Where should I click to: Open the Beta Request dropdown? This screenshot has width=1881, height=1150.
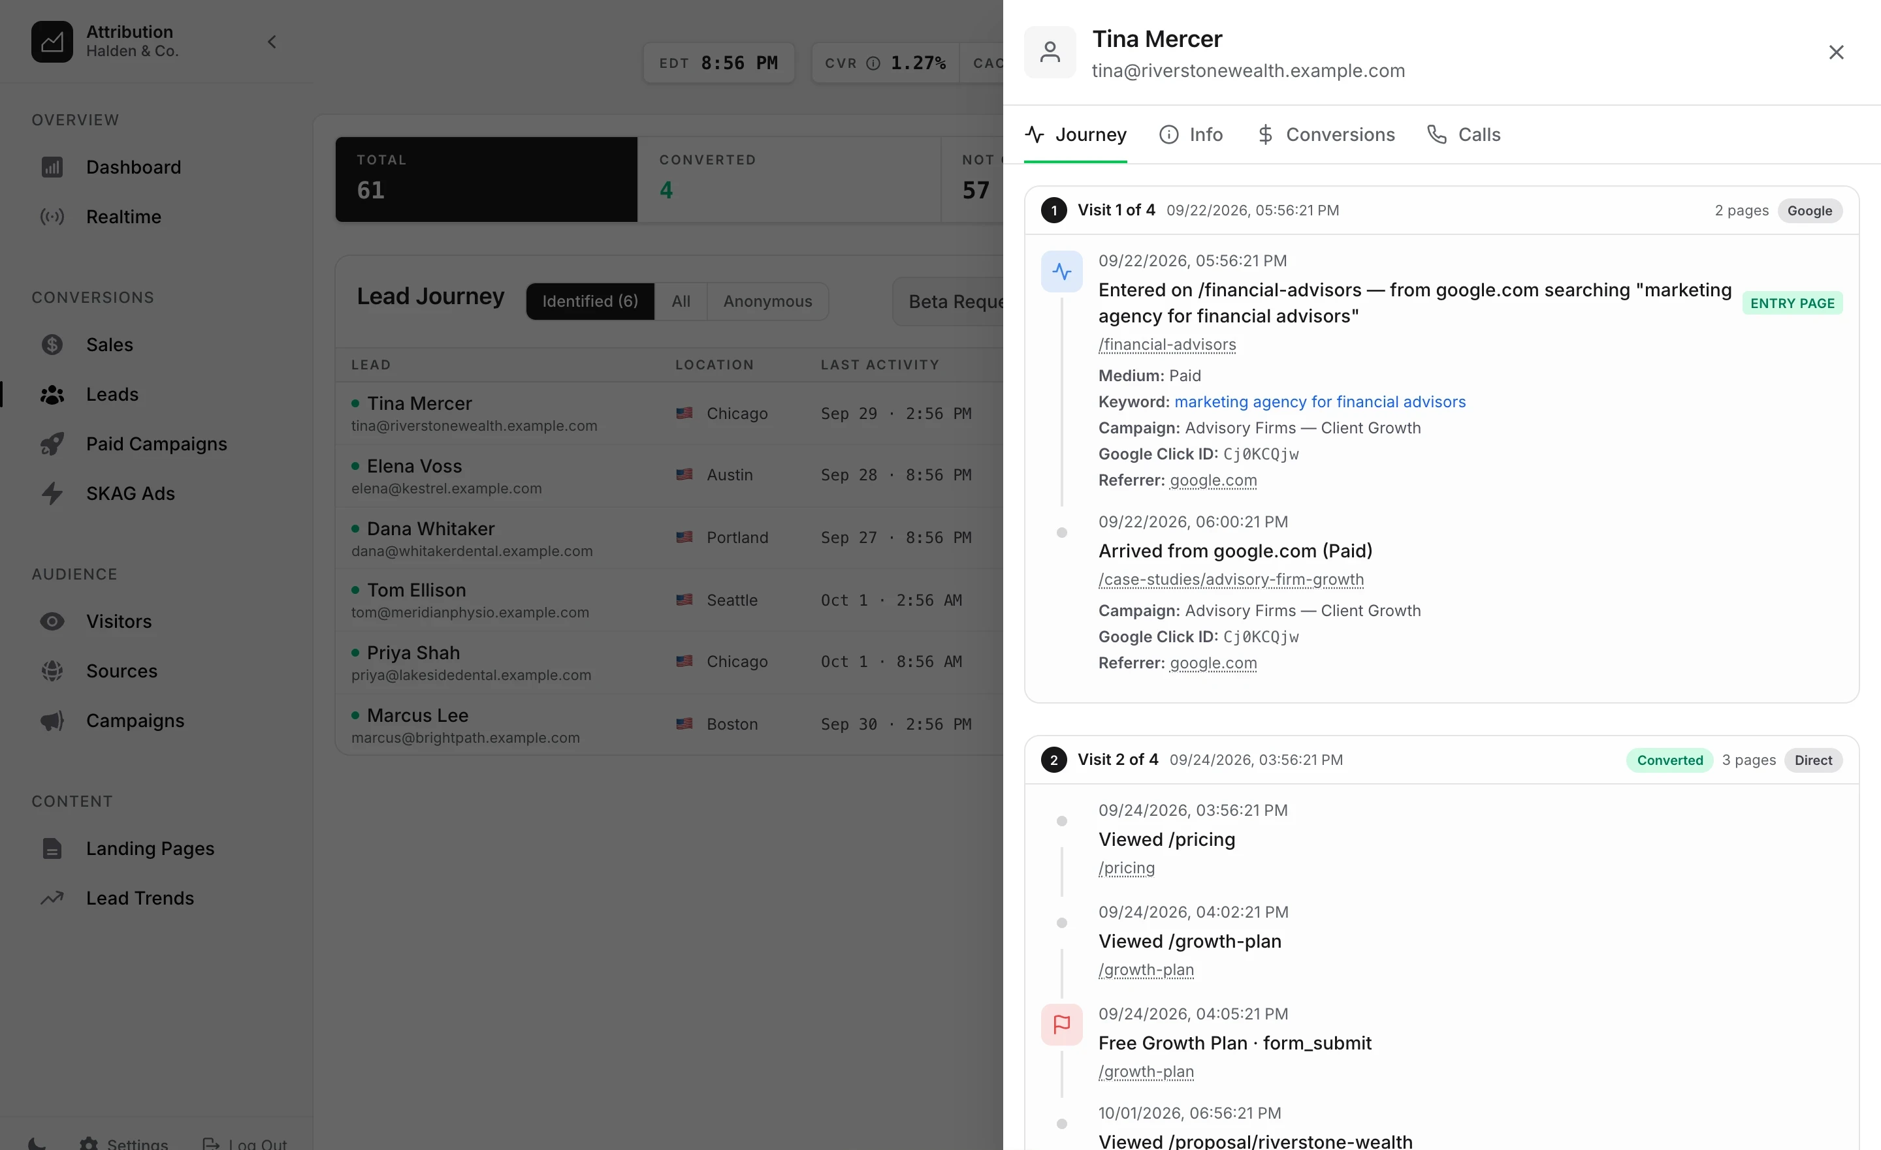point(948,302)
